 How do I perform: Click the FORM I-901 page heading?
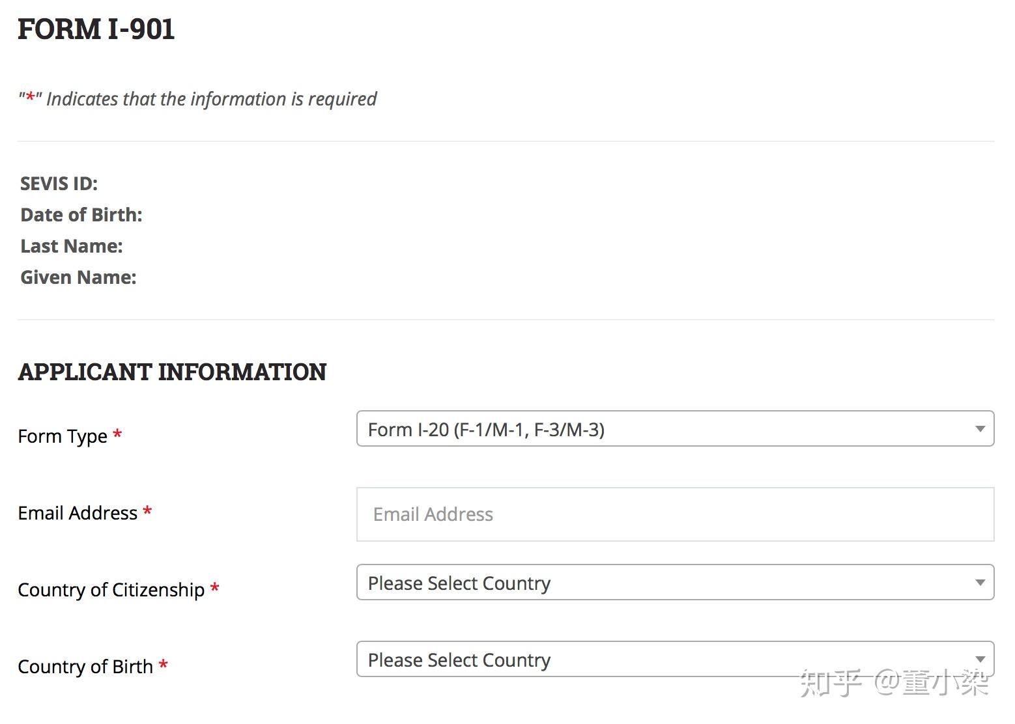click(96, 29)
